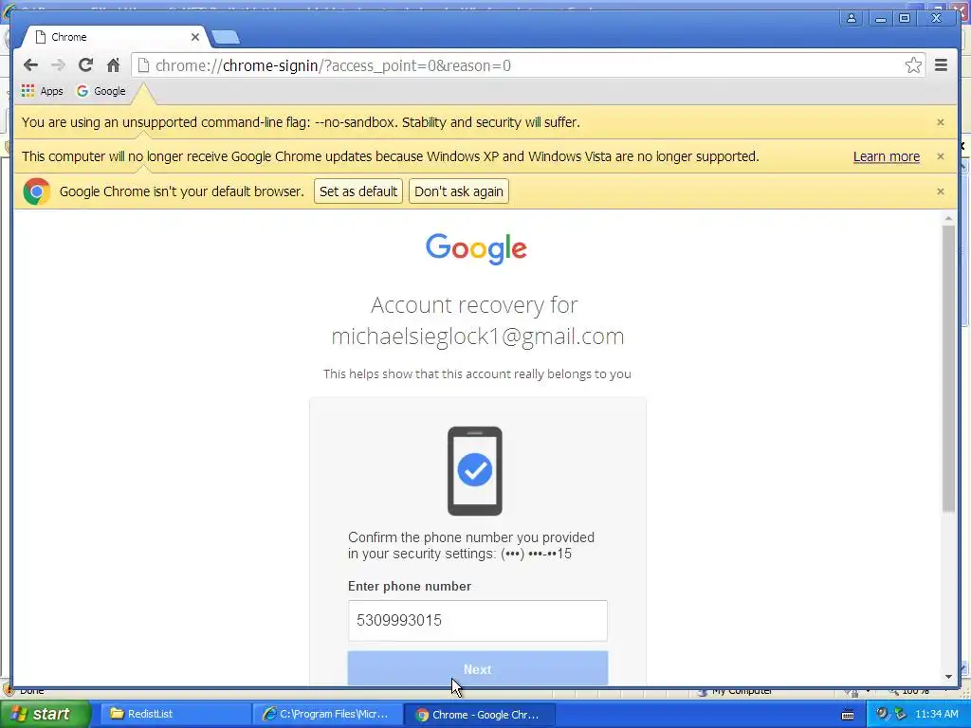Click the vertical scrollbar thumb

pos(948,369)
